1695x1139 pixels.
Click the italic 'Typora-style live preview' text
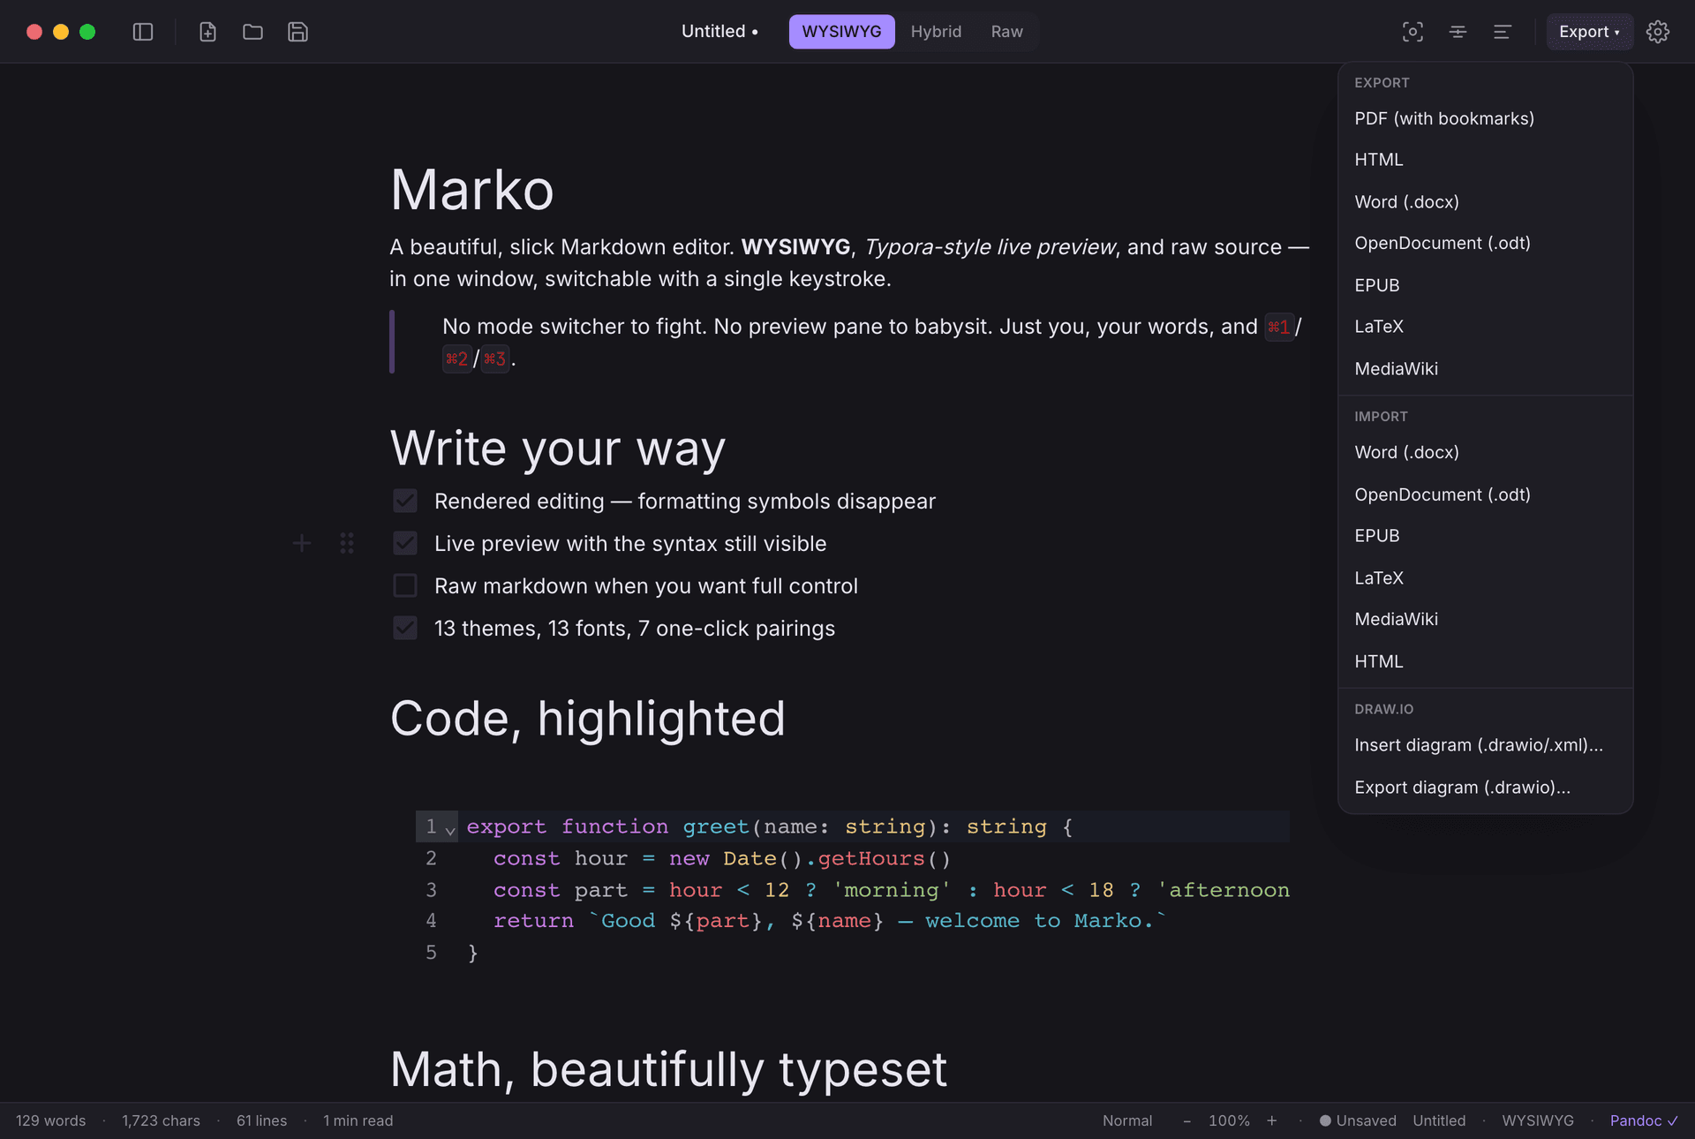[991, 247]
